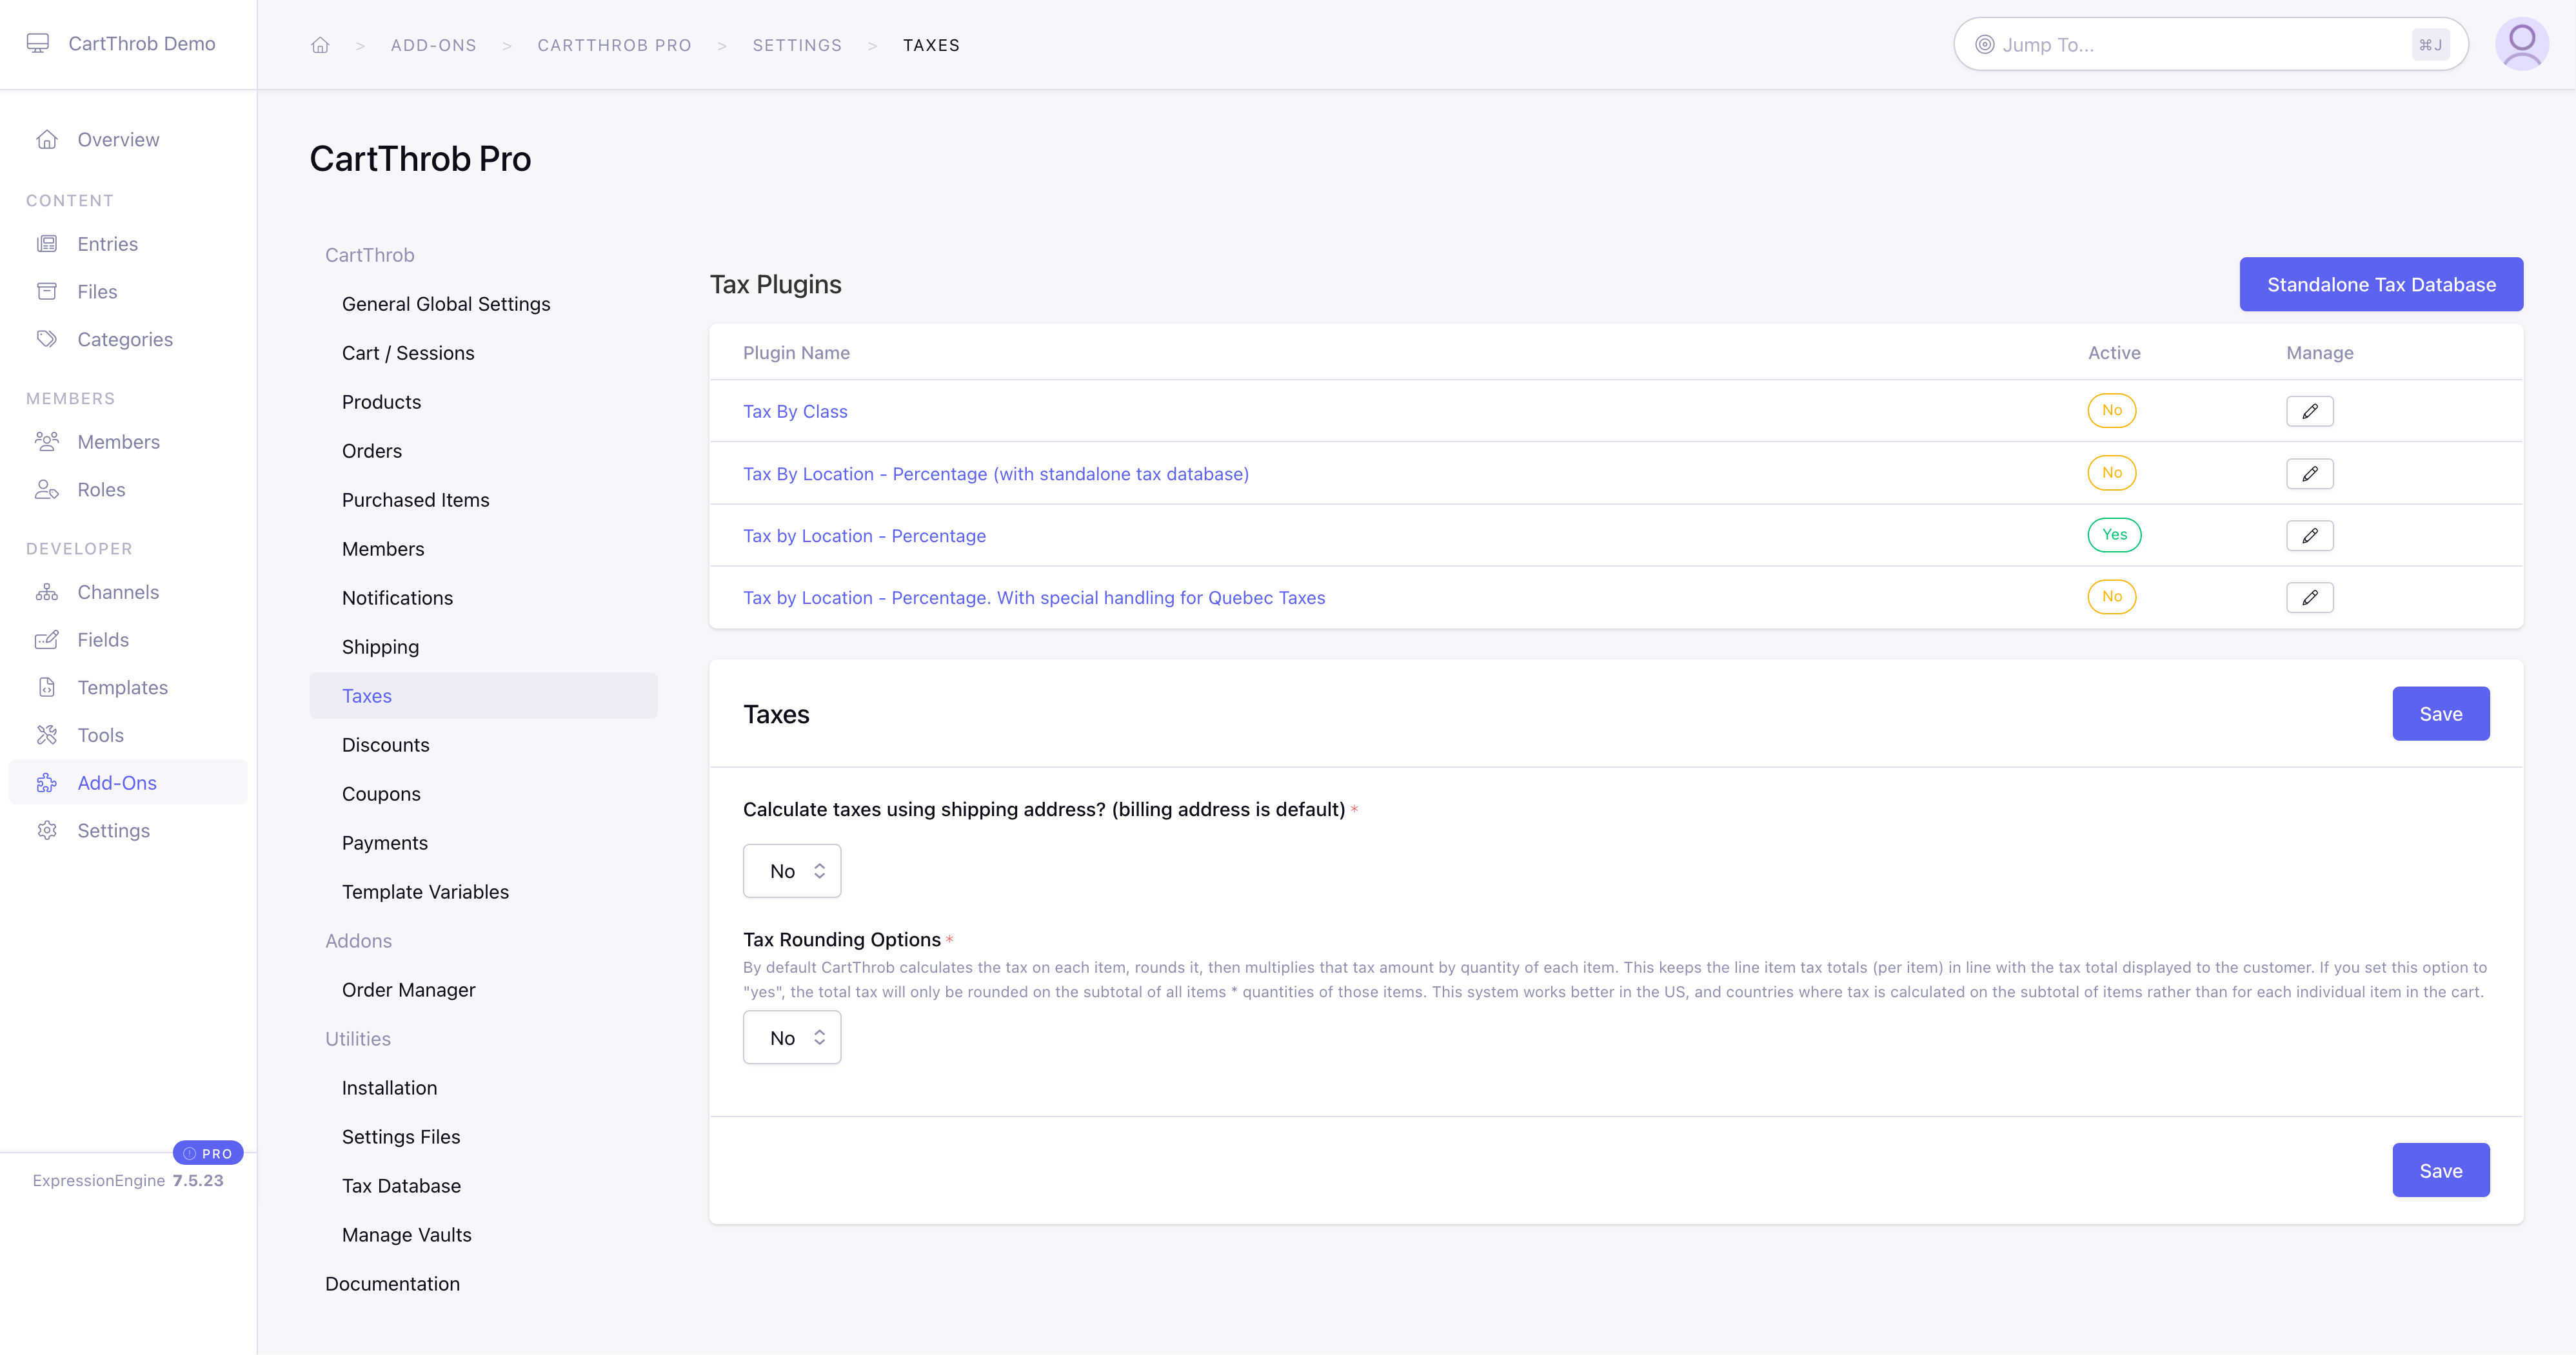Click CARTTHROB PRO breadcrumb
The image size is (2576, 1355).
tap(614, 45)
